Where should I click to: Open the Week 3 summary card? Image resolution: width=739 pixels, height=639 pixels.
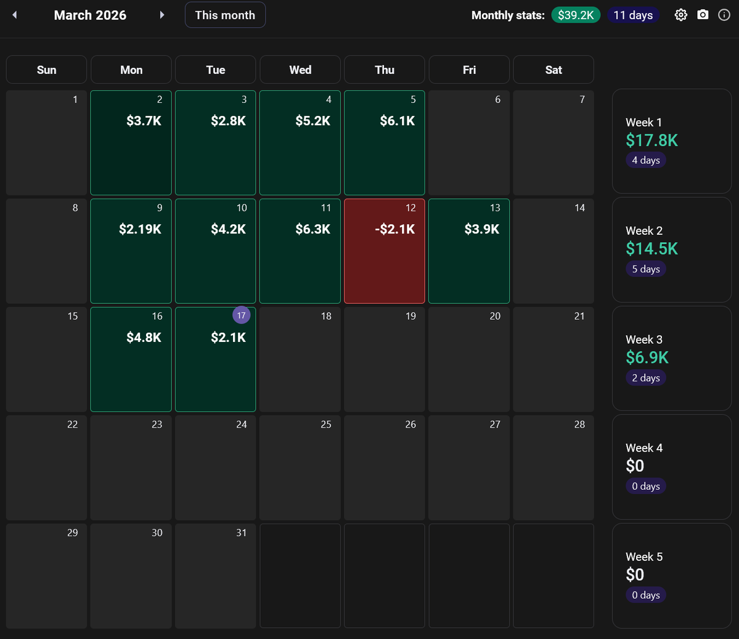click(x=672, y=358)
